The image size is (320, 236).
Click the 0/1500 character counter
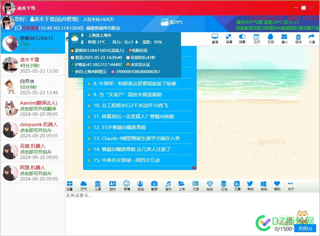[x=283, y=229]
